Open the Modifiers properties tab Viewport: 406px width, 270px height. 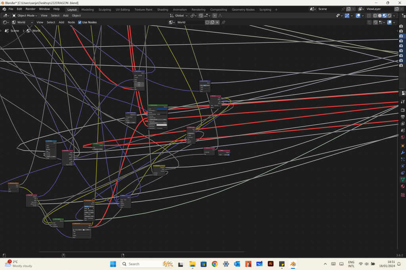click(403, 153)
